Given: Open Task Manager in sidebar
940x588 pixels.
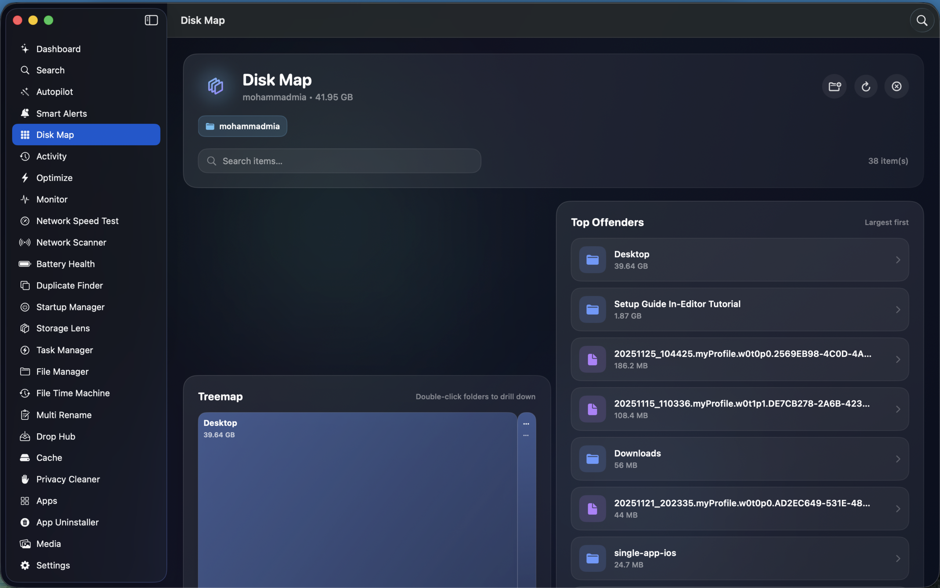Looking at the screenshot, I should [x=86, y=350].
